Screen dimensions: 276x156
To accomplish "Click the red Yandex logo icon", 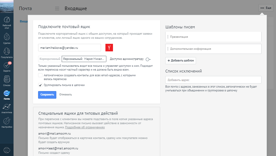I will 109,48.
